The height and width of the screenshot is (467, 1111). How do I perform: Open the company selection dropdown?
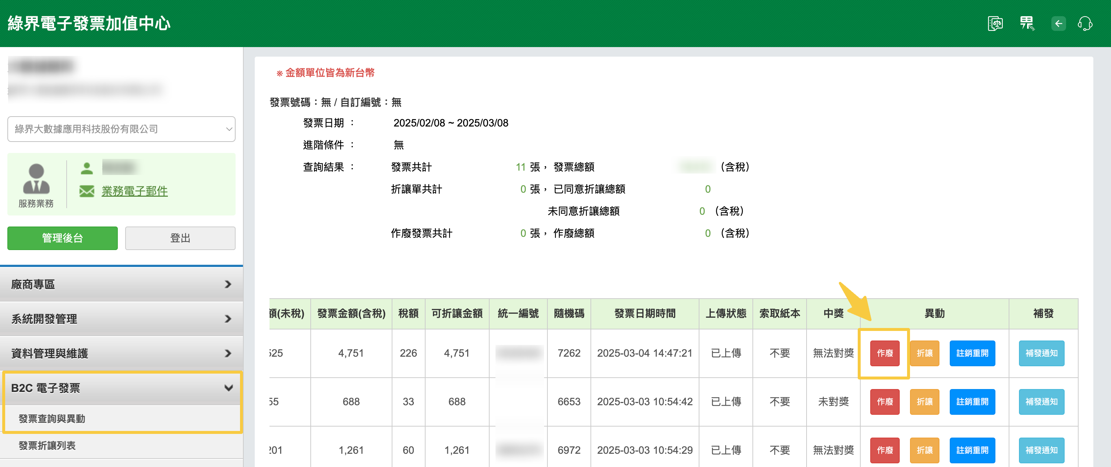121,129
